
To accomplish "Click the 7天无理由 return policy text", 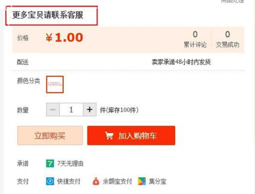I will pyautogui.click(x=70, y=163).
